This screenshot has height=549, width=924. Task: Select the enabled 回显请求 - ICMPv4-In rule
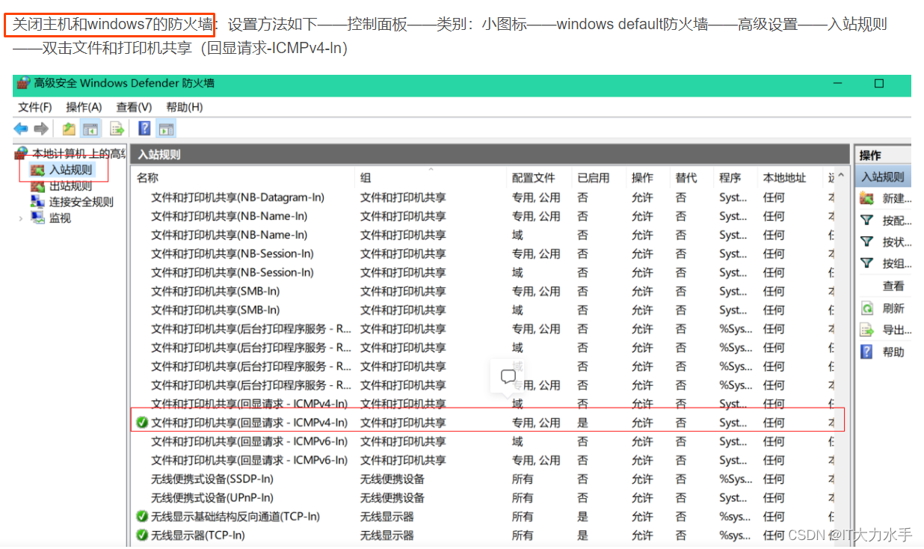[x=249, y=423]
